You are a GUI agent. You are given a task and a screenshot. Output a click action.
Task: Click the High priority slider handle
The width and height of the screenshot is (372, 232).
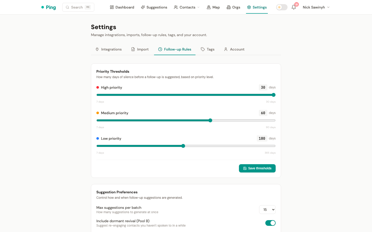click(x=274, y=95)
